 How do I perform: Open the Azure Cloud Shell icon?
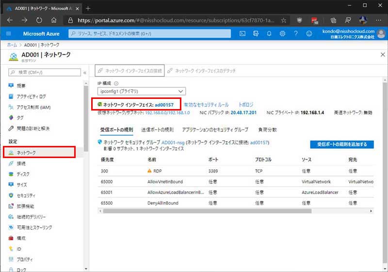click(242, 33)
